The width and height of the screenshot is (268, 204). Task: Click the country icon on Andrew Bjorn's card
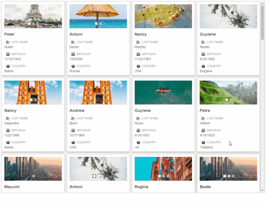[73, 142]
